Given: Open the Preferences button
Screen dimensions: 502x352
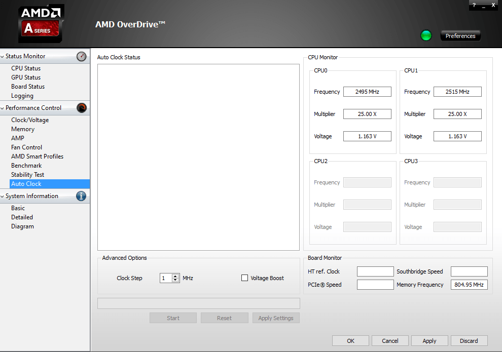Looking at the screenshot, I should tap(460, 36).
